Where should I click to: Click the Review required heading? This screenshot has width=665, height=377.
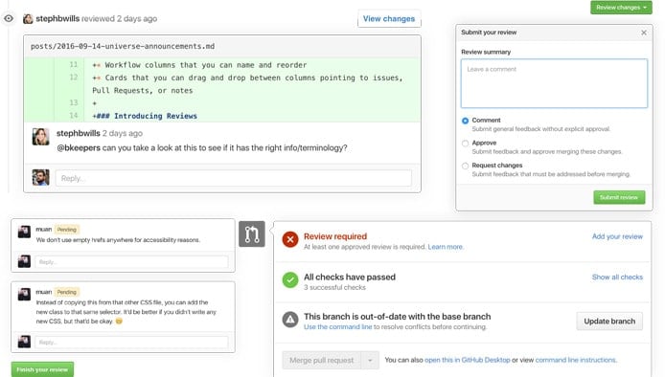coord(335,236)
